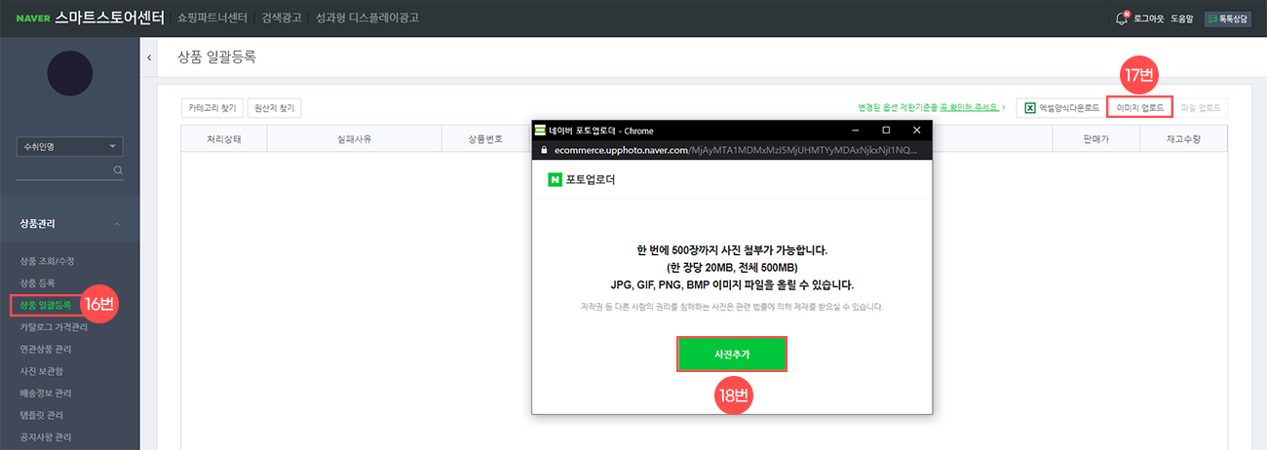Open 상품 일괄등록 in sidebar
Viewport: 1267px width, 450px height.
pos(45,305)
